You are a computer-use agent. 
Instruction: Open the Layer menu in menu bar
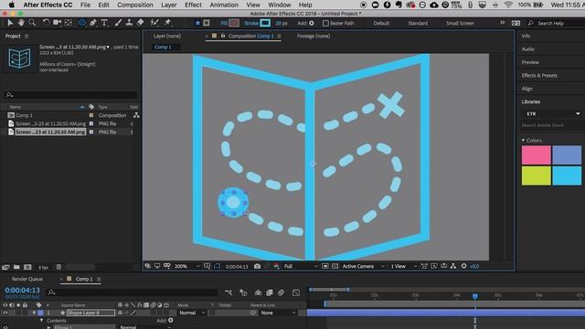click(x=168, y=5)
